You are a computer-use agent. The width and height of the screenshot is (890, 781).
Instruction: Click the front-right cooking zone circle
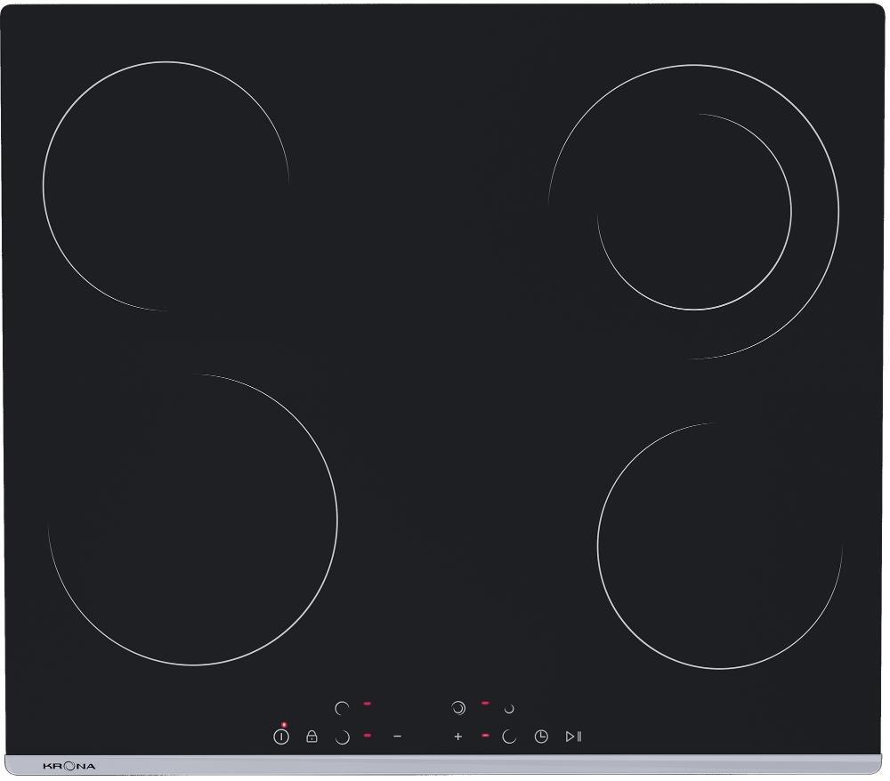(720, 545)
